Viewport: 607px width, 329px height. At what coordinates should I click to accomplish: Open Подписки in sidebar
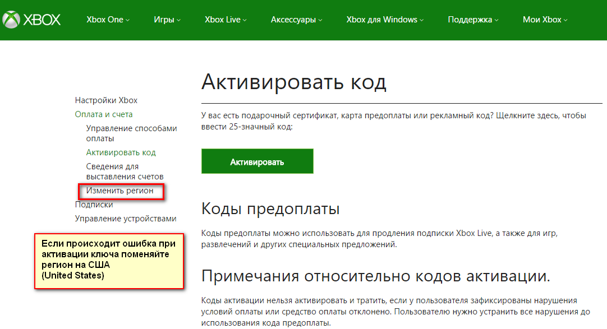click(94, 205)
